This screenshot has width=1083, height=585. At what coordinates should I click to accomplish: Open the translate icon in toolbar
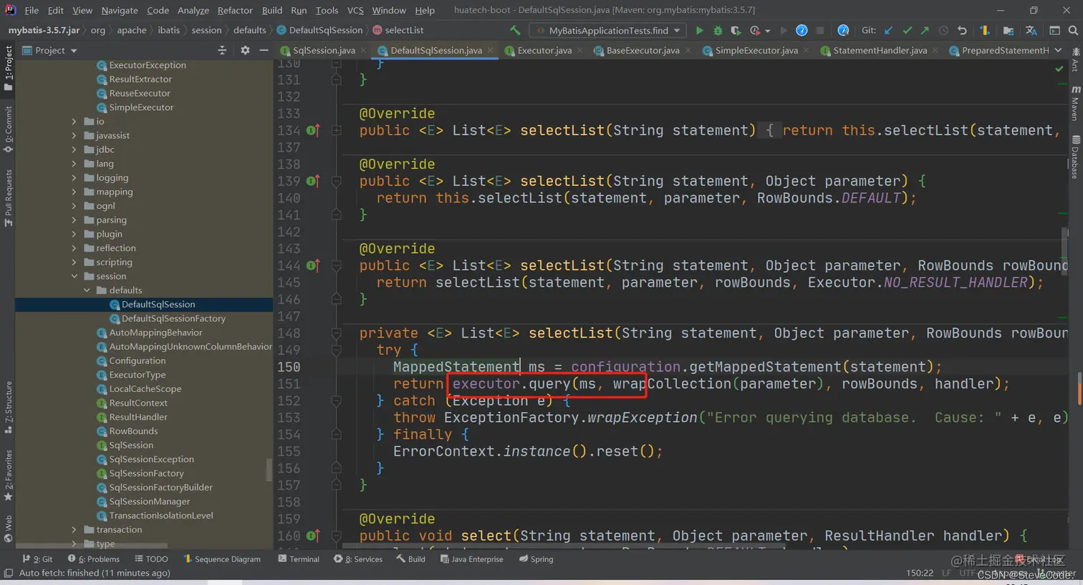pyautogui.click(x=1031, y=30)
